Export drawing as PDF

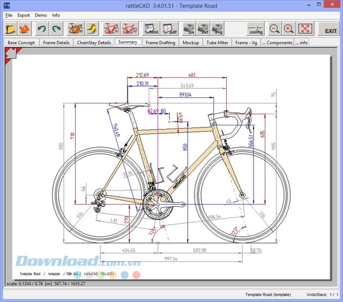click(x=169, y=28)
